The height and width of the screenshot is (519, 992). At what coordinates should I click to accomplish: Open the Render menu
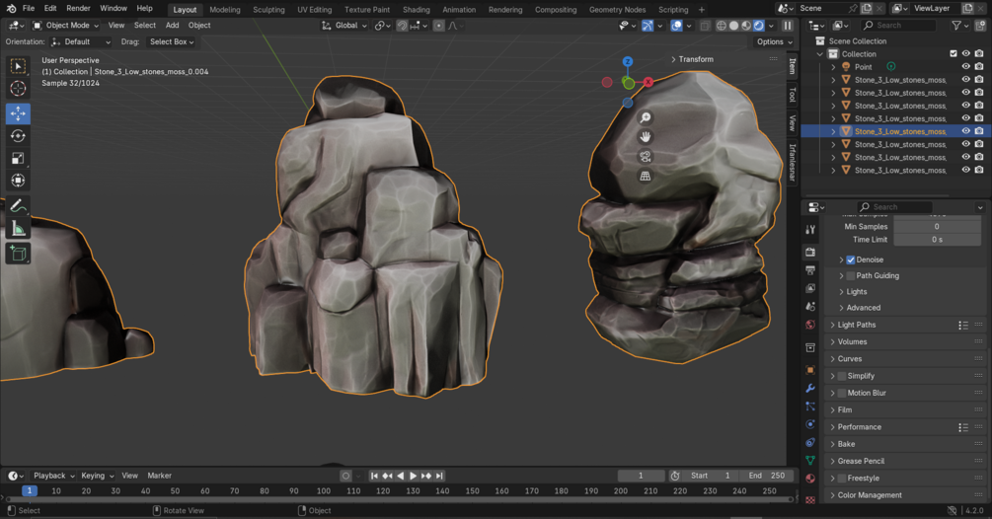click(78, 9)
